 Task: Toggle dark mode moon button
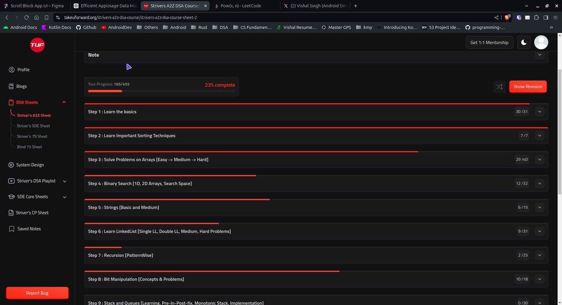tap(524, 43)
